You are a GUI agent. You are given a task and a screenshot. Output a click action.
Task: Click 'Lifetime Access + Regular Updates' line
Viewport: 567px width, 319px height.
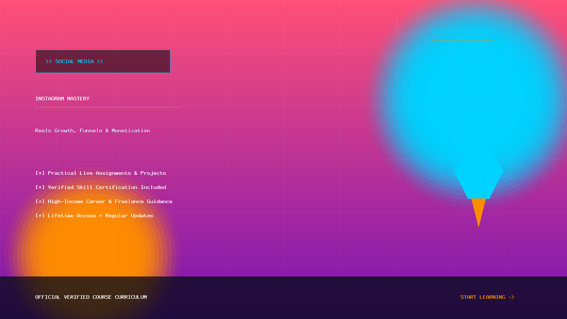point(94,216)
